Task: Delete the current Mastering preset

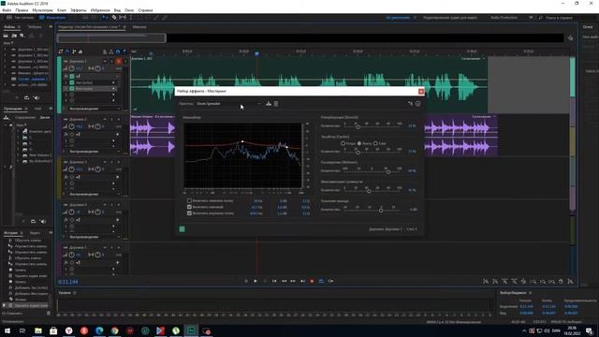Action: pos(276,104)
